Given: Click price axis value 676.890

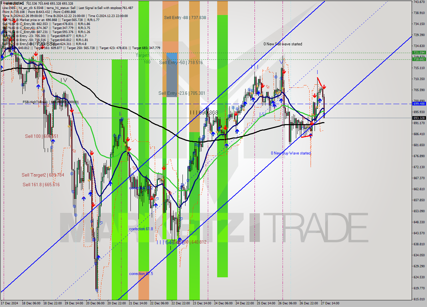Looking at the screenshot, I should [419, 156].
